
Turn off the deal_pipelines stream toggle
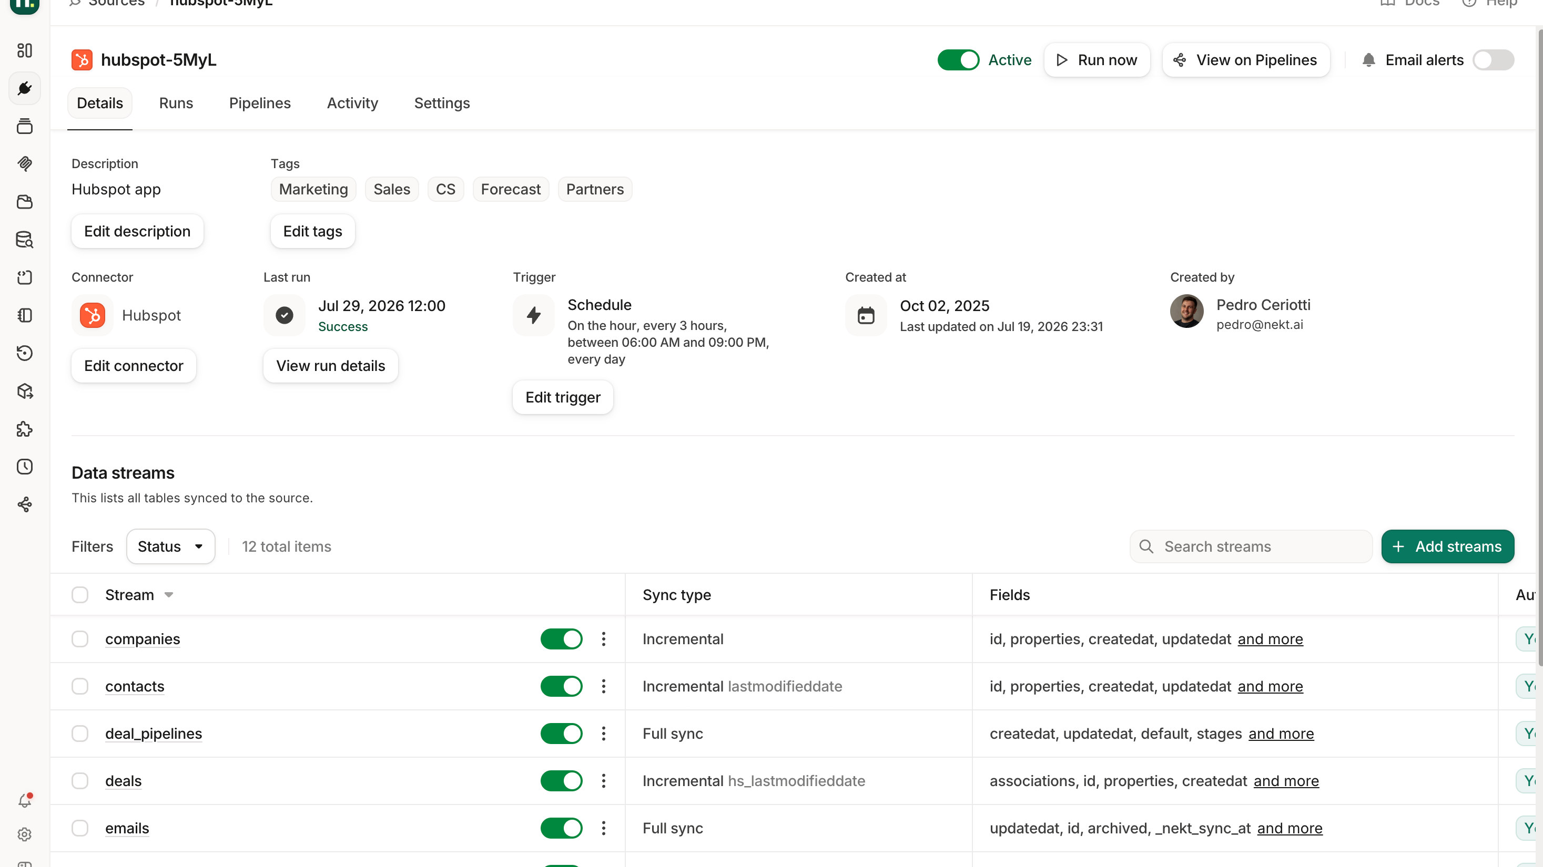pos(561,734)
